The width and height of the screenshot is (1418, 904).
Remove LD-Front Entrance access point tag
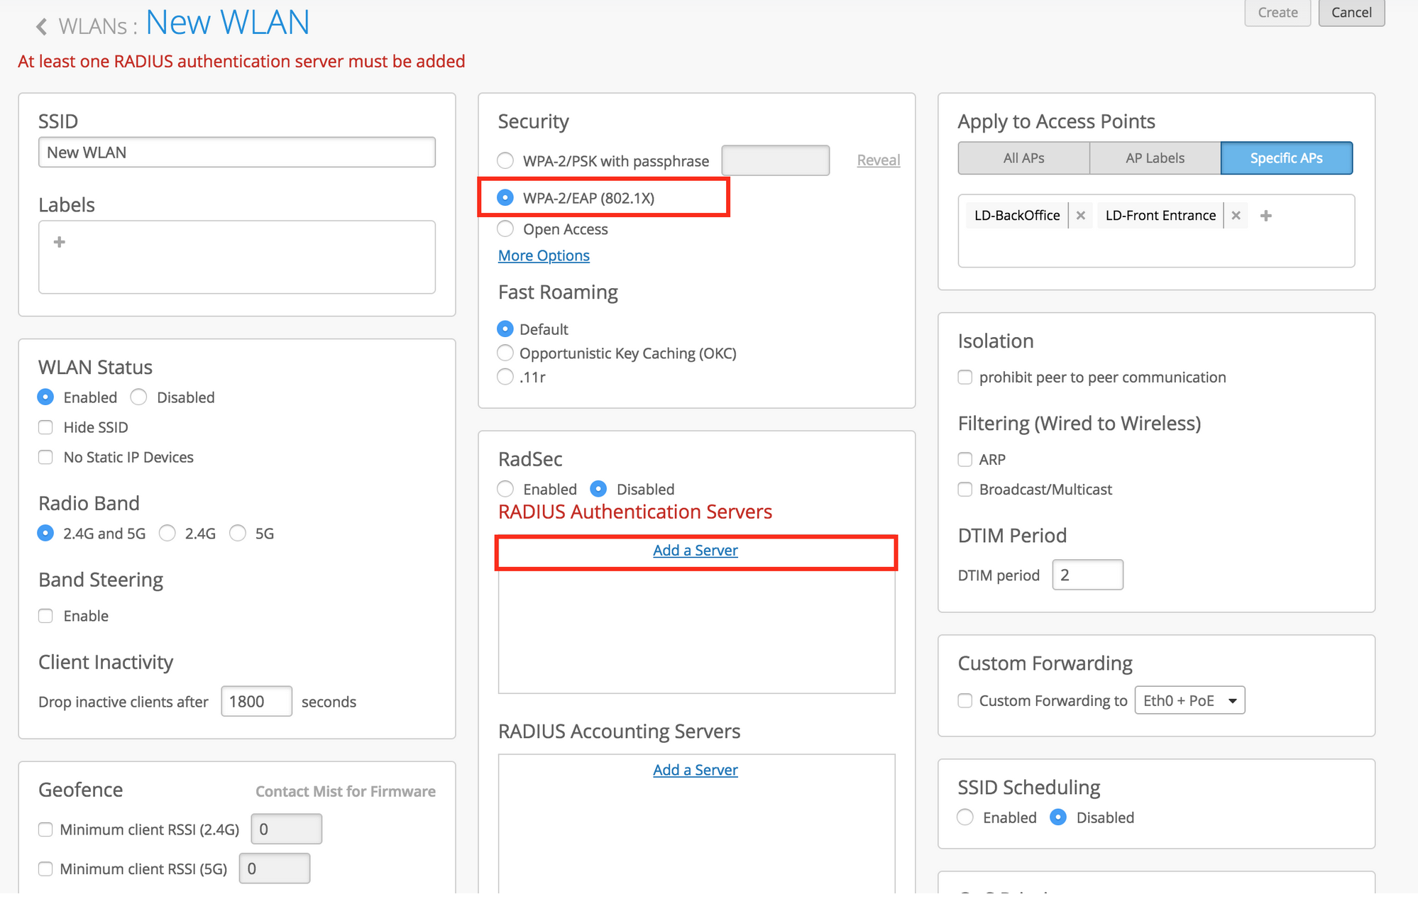click(1236, 215)
